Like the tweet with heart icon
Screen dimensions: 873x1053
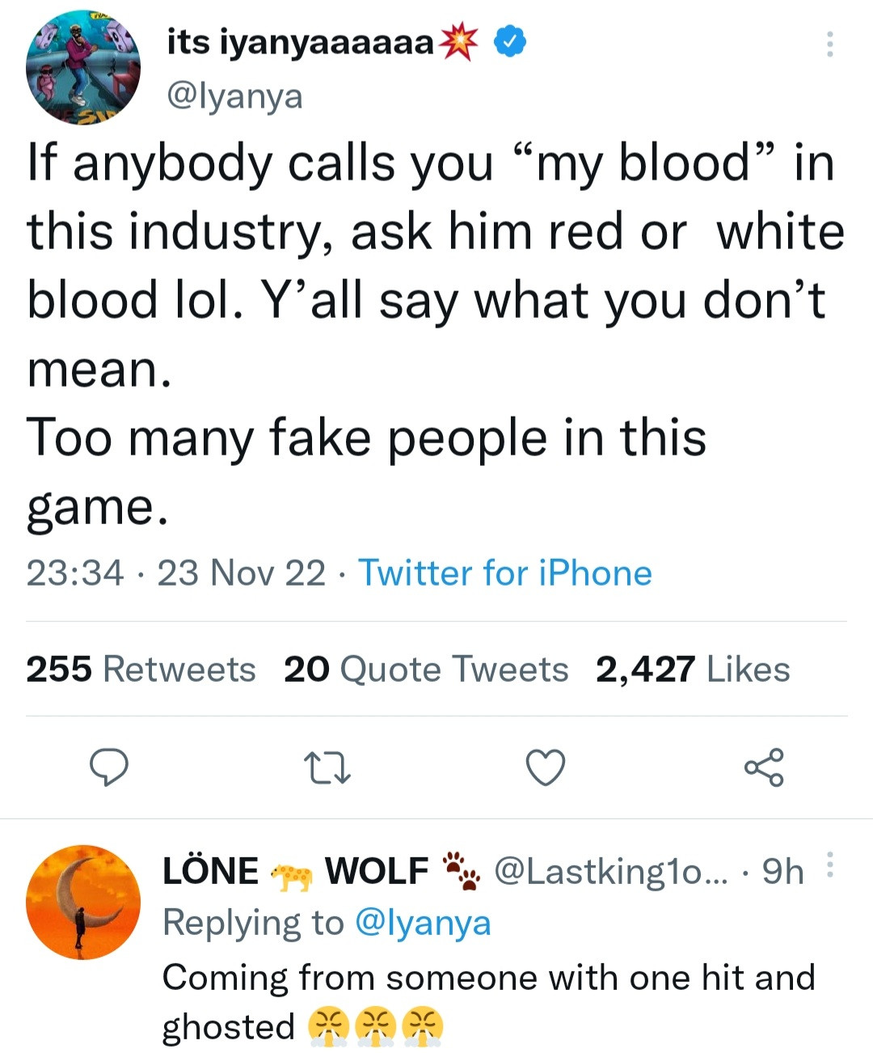coord(546,768)
